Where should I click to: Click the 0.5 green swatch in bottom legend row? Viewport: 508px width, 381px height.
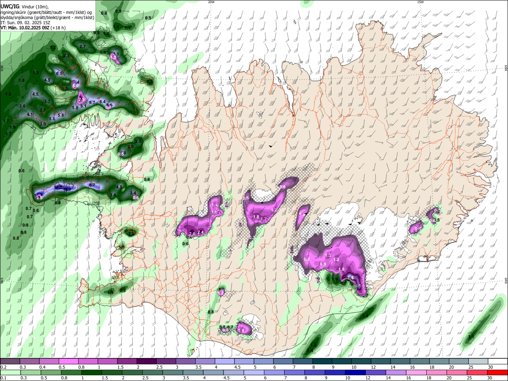click(x=50, y=372)
